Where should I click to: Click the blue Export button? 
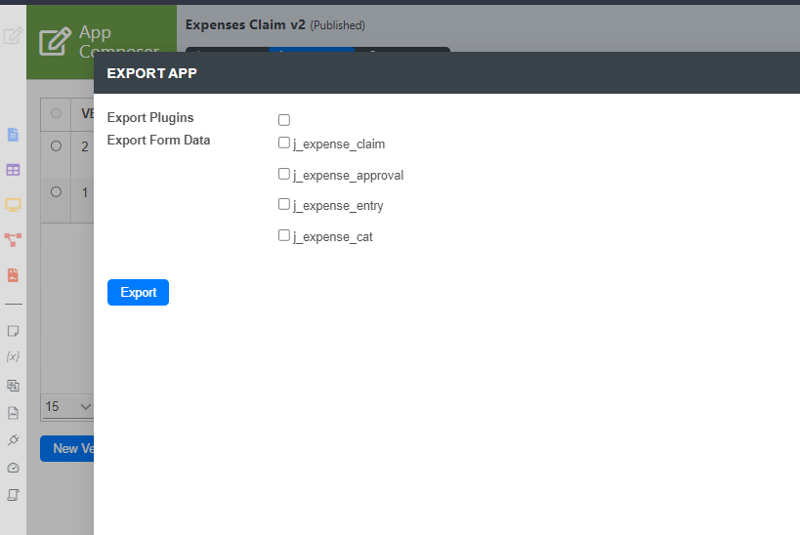coord(138,292)
